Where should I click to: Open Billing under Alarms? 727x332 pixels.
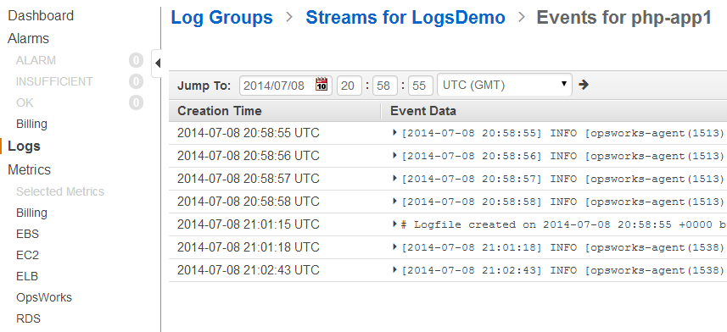point(31,125)
